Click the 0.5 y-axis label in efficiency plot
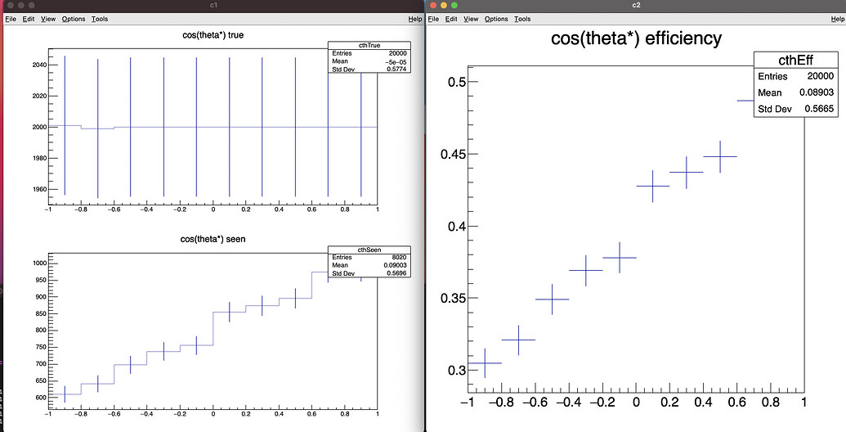 coord(456,82)
